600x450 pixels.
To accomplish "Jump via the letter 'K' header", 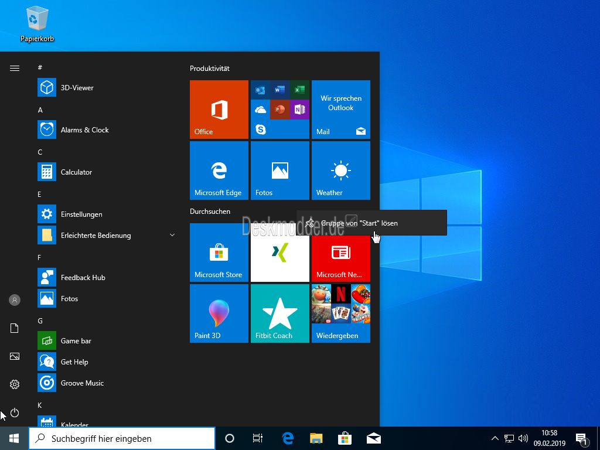I will [39, 405].
